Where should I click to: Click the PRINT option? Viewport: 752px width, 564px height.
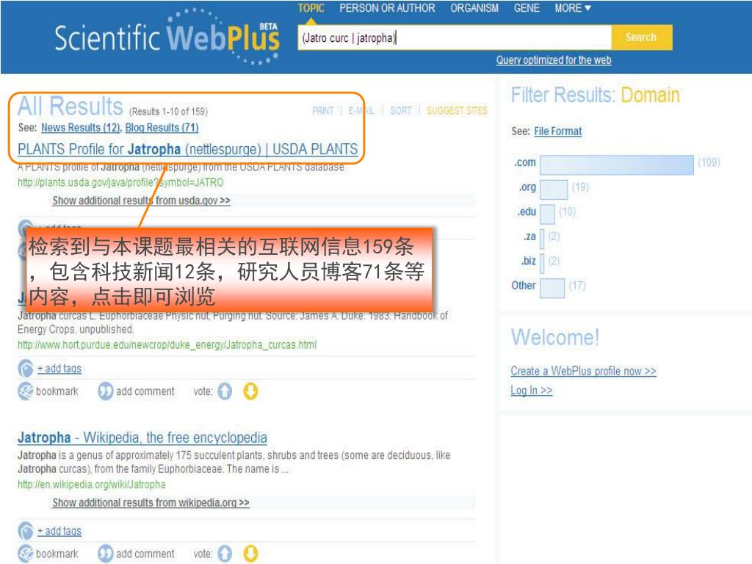click(x=323, y=111)
